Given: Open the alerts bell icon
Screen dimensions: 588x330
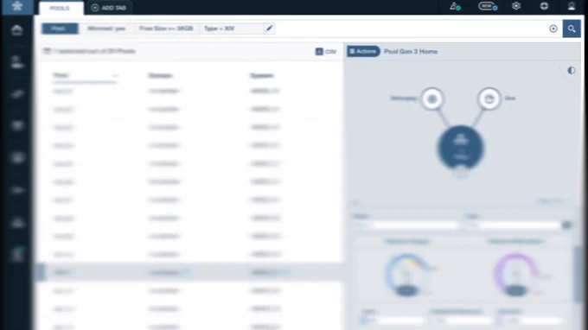Looking at the screenshot, I should (x=455, y=6).
